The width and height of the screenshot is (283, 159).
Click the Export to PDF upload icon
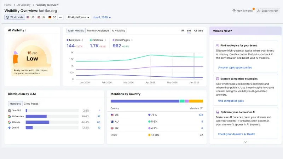259,11
